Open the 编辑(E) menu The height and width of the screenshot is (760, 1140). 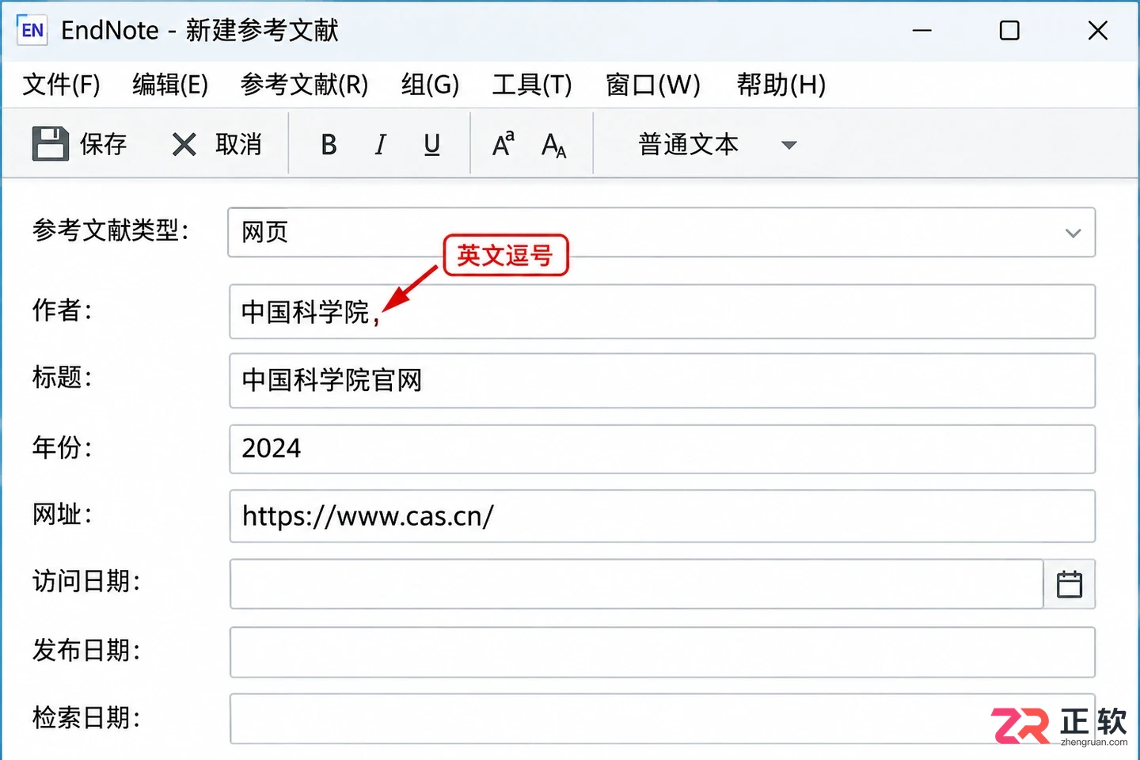click(170, 84)
